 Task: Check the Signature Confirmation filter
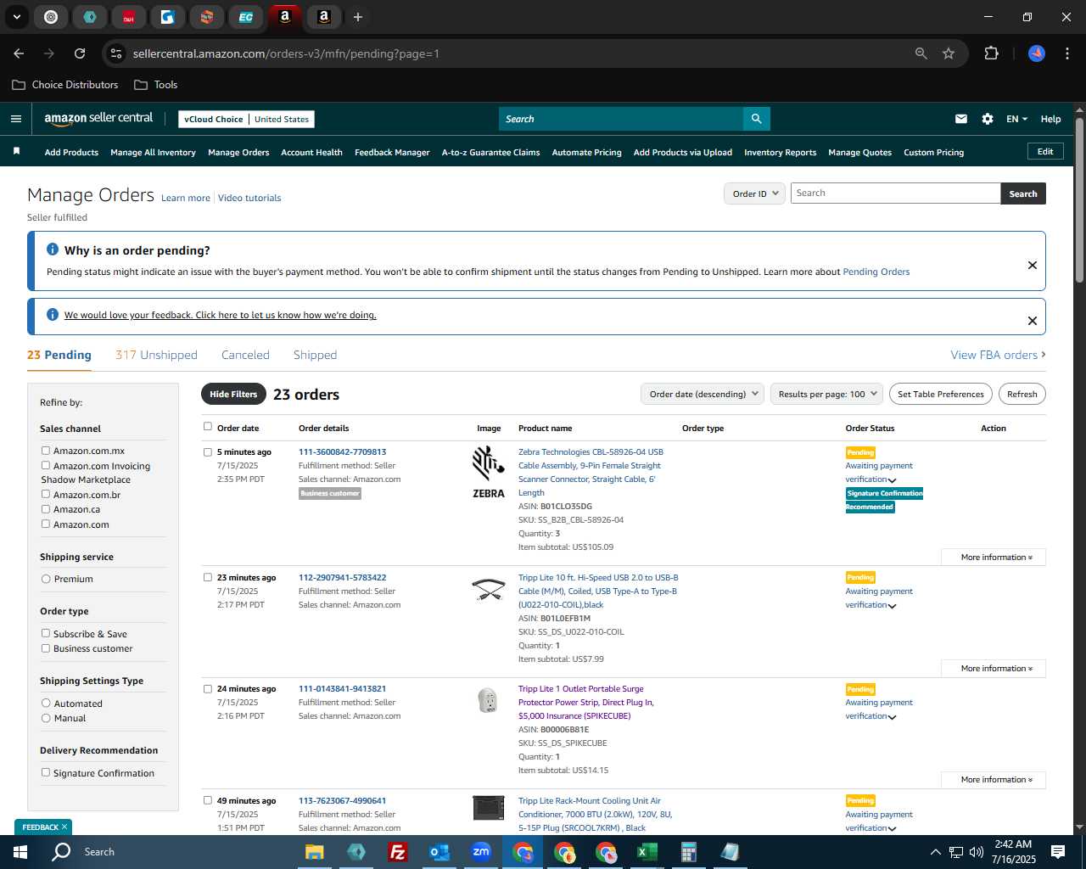pos(46,772)
